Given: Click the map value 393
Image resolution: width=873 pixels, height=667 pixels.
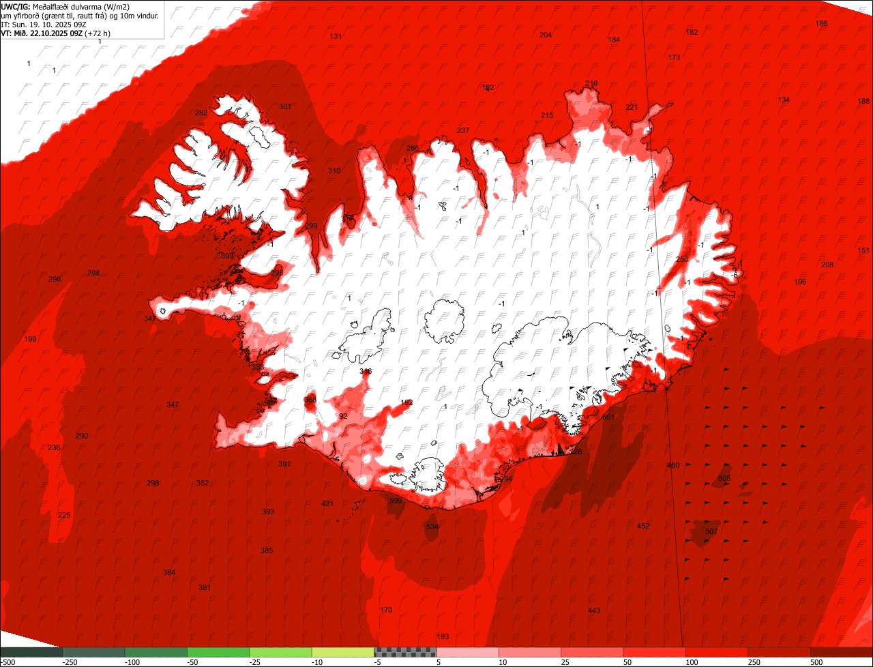Looking at the screenshot, I should [268, 512].
